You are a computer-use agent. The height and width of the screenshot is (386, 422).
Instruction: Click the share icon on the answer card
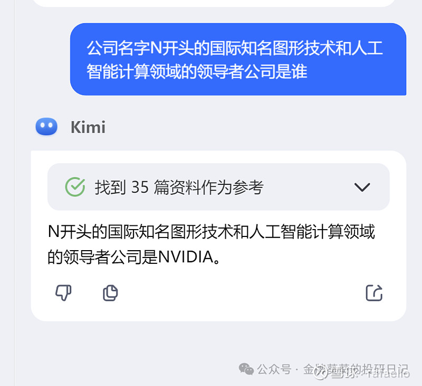pos(374,292)
